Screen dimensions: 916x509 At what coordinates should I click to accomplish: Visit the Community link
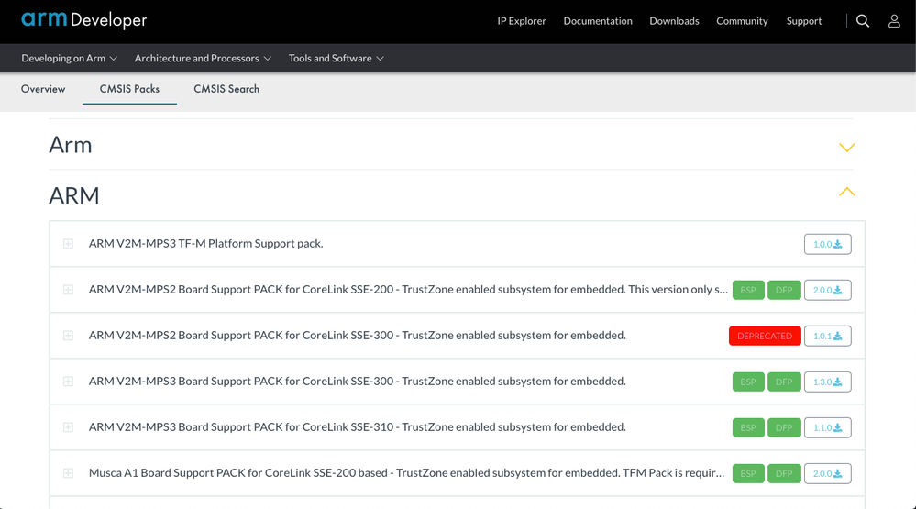[742, 21]
